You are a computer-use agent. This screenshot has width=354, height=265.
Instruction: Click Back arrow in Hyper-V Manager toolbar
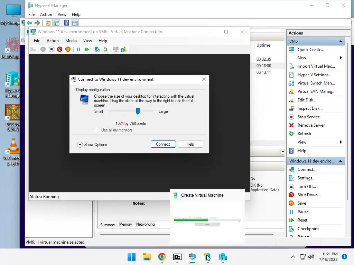coord(29,23)
